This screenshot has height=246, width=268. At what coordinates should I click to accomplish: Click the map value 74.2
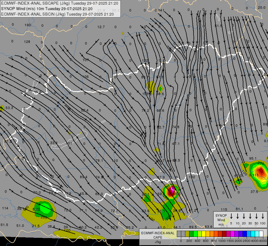pyautogui.click(x=145, y=111)
